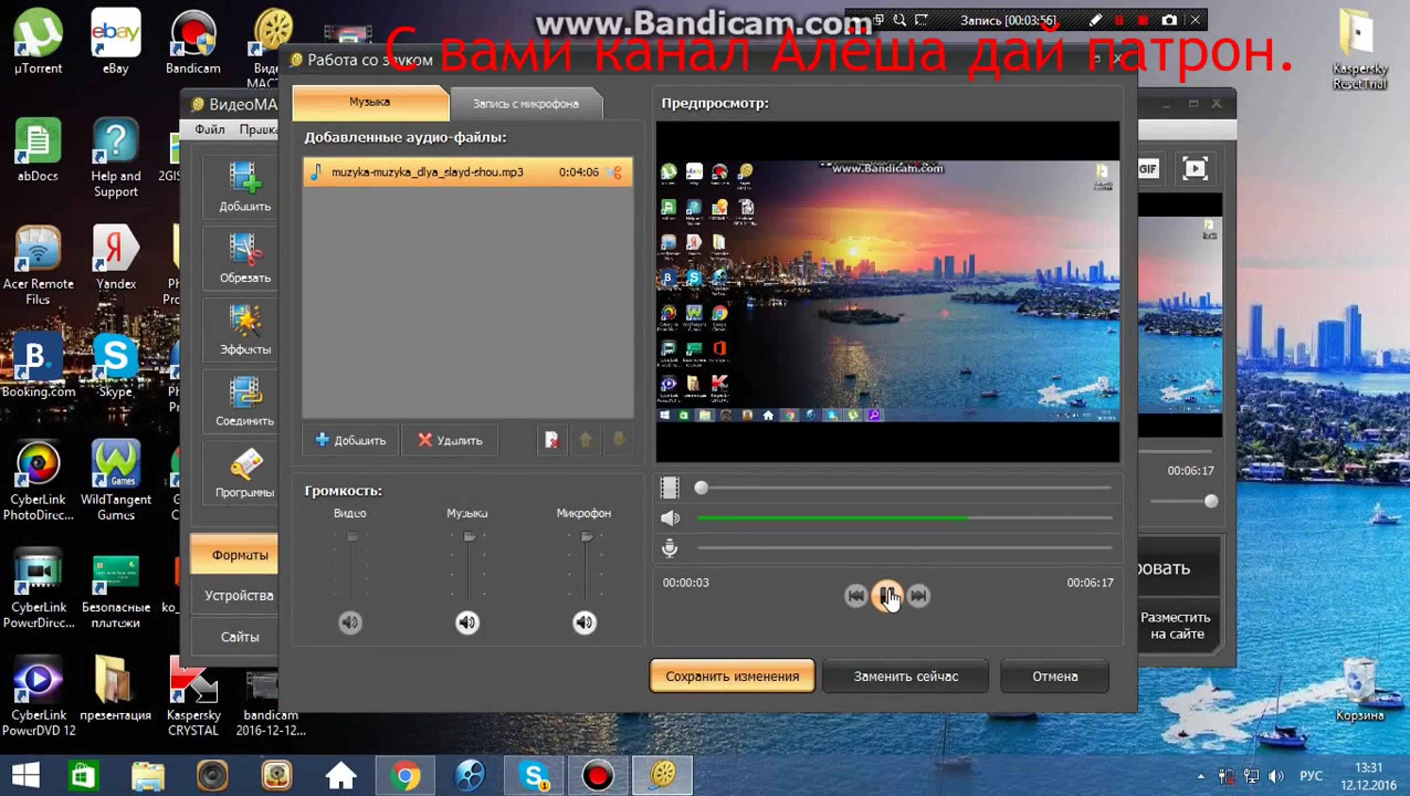Open Файл menu in ВидеоМАСТЕР window

click(x=210, y=129)
